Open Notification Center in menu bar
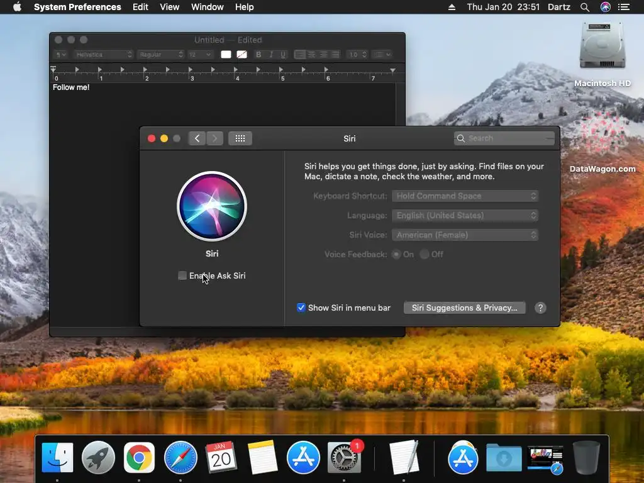This screenshot has width=644, height=483. tap(624, 7)
